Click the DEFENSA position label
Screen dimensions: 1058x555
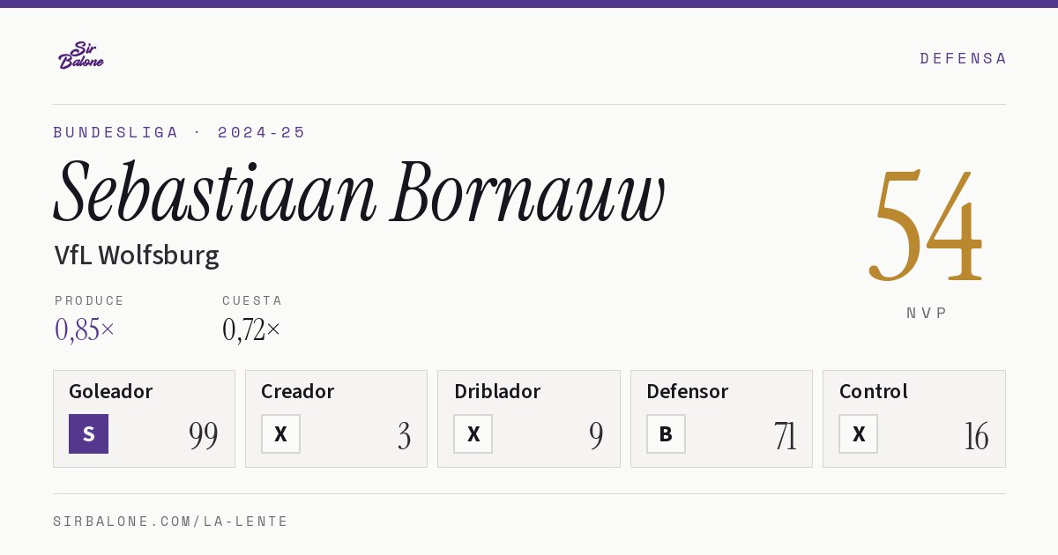[963, 58]
